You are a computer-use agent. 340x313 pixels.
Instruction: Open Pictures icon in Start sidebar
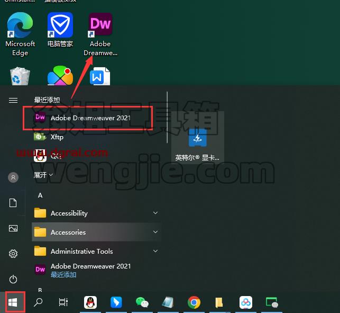tap(13, 228)
